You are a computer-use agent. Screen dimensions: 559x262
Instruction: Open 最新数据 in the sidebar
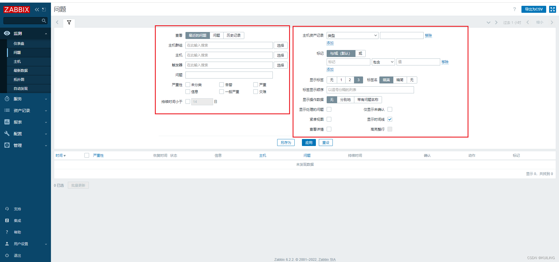point(21,71)
